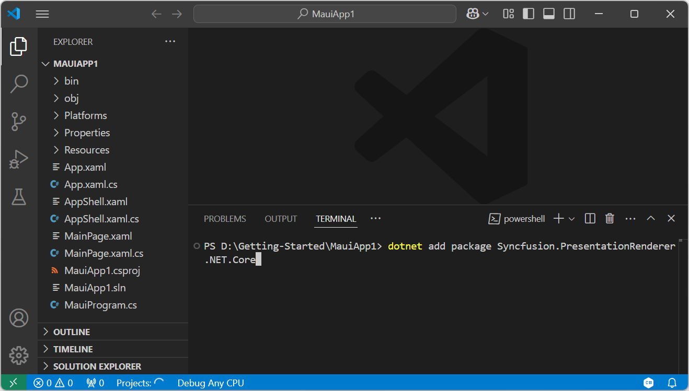Open Customize Layout icon
This screenshot has width=689, height=391.
click(508, 14)
